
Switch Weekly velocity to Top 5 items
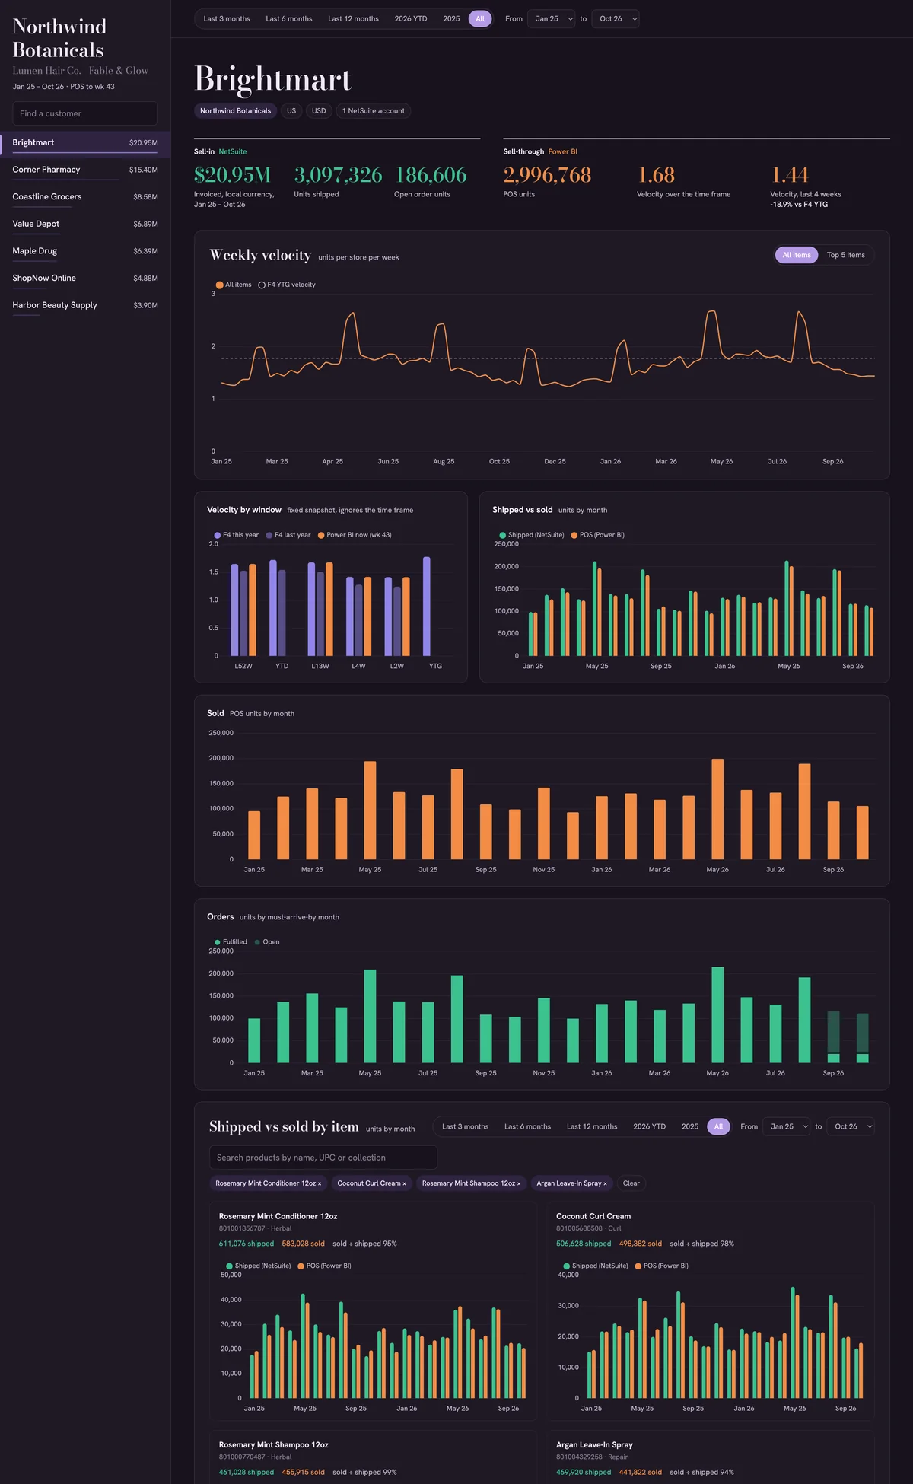(x=845, y=255)
